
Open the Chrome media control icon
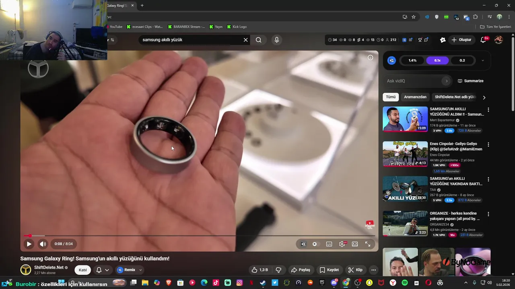tap(489, 17)
